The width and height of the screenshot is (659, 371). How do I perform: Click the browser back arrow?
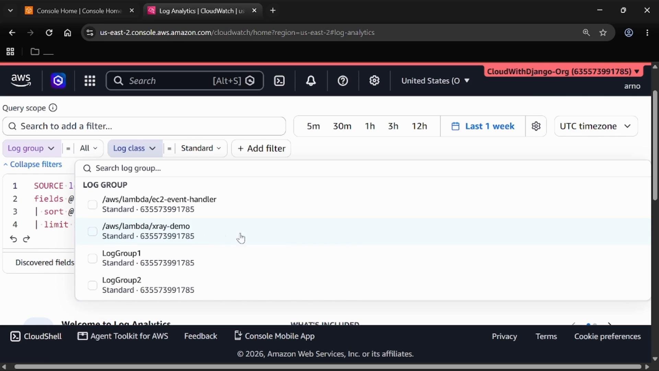pos(12,33)
